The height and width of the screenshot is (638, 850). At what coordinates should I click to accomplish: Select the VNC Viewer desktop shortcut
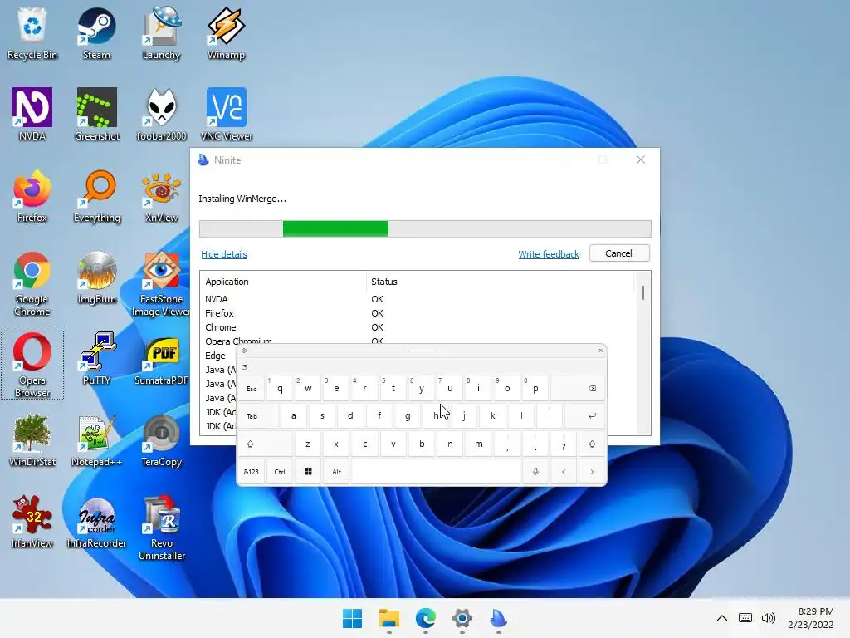(x=226, y=115)
